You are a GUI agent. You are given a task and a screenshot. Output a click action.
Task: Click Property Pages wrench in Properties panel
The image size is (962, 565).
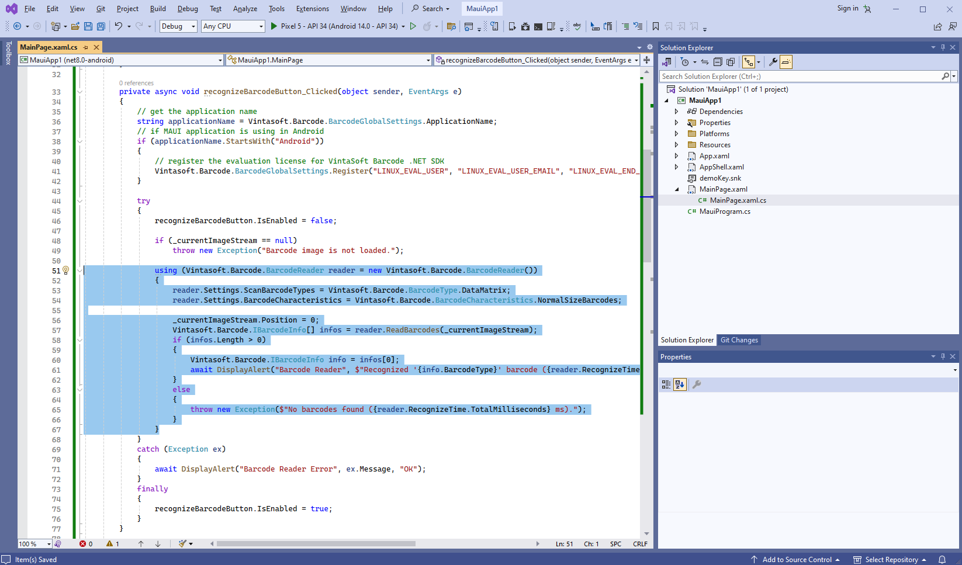[x=697, y=384]
